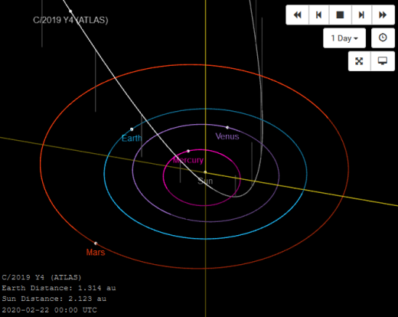This screenshot has height=317, width=398.
Task: Click the clock icon to set date
Action: click(383, 38)
